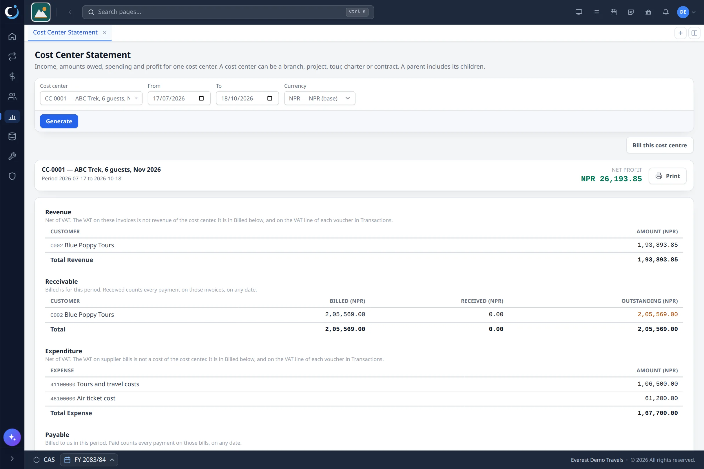
Task: Open the database sidebar icon
Action: [12, 136]
